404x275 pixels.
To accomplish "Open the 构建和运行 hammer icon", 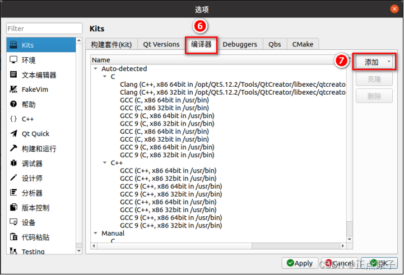I will click(13, 148).
